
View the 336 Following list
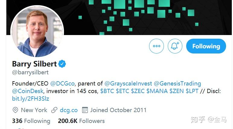tap(31, 121)
